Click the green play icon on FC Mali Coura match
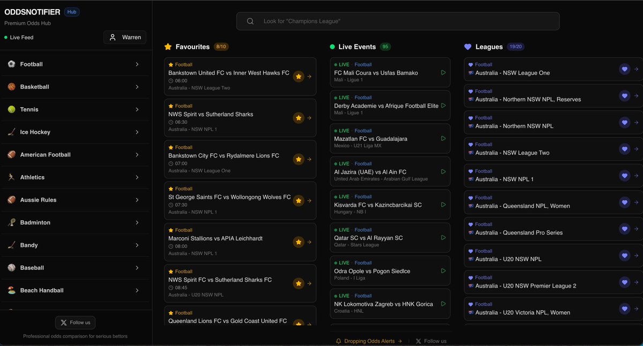The width and height of the screenshot is (643, 346). click(442, 72)
